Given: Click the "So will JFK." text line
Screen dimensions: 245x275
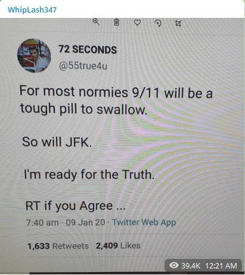Looking at the screenshot, I should (57, 142).
